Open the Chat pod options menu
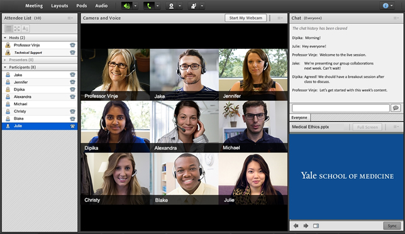The image size is (405, 234). pyautogui.click(x=396, y=18)
